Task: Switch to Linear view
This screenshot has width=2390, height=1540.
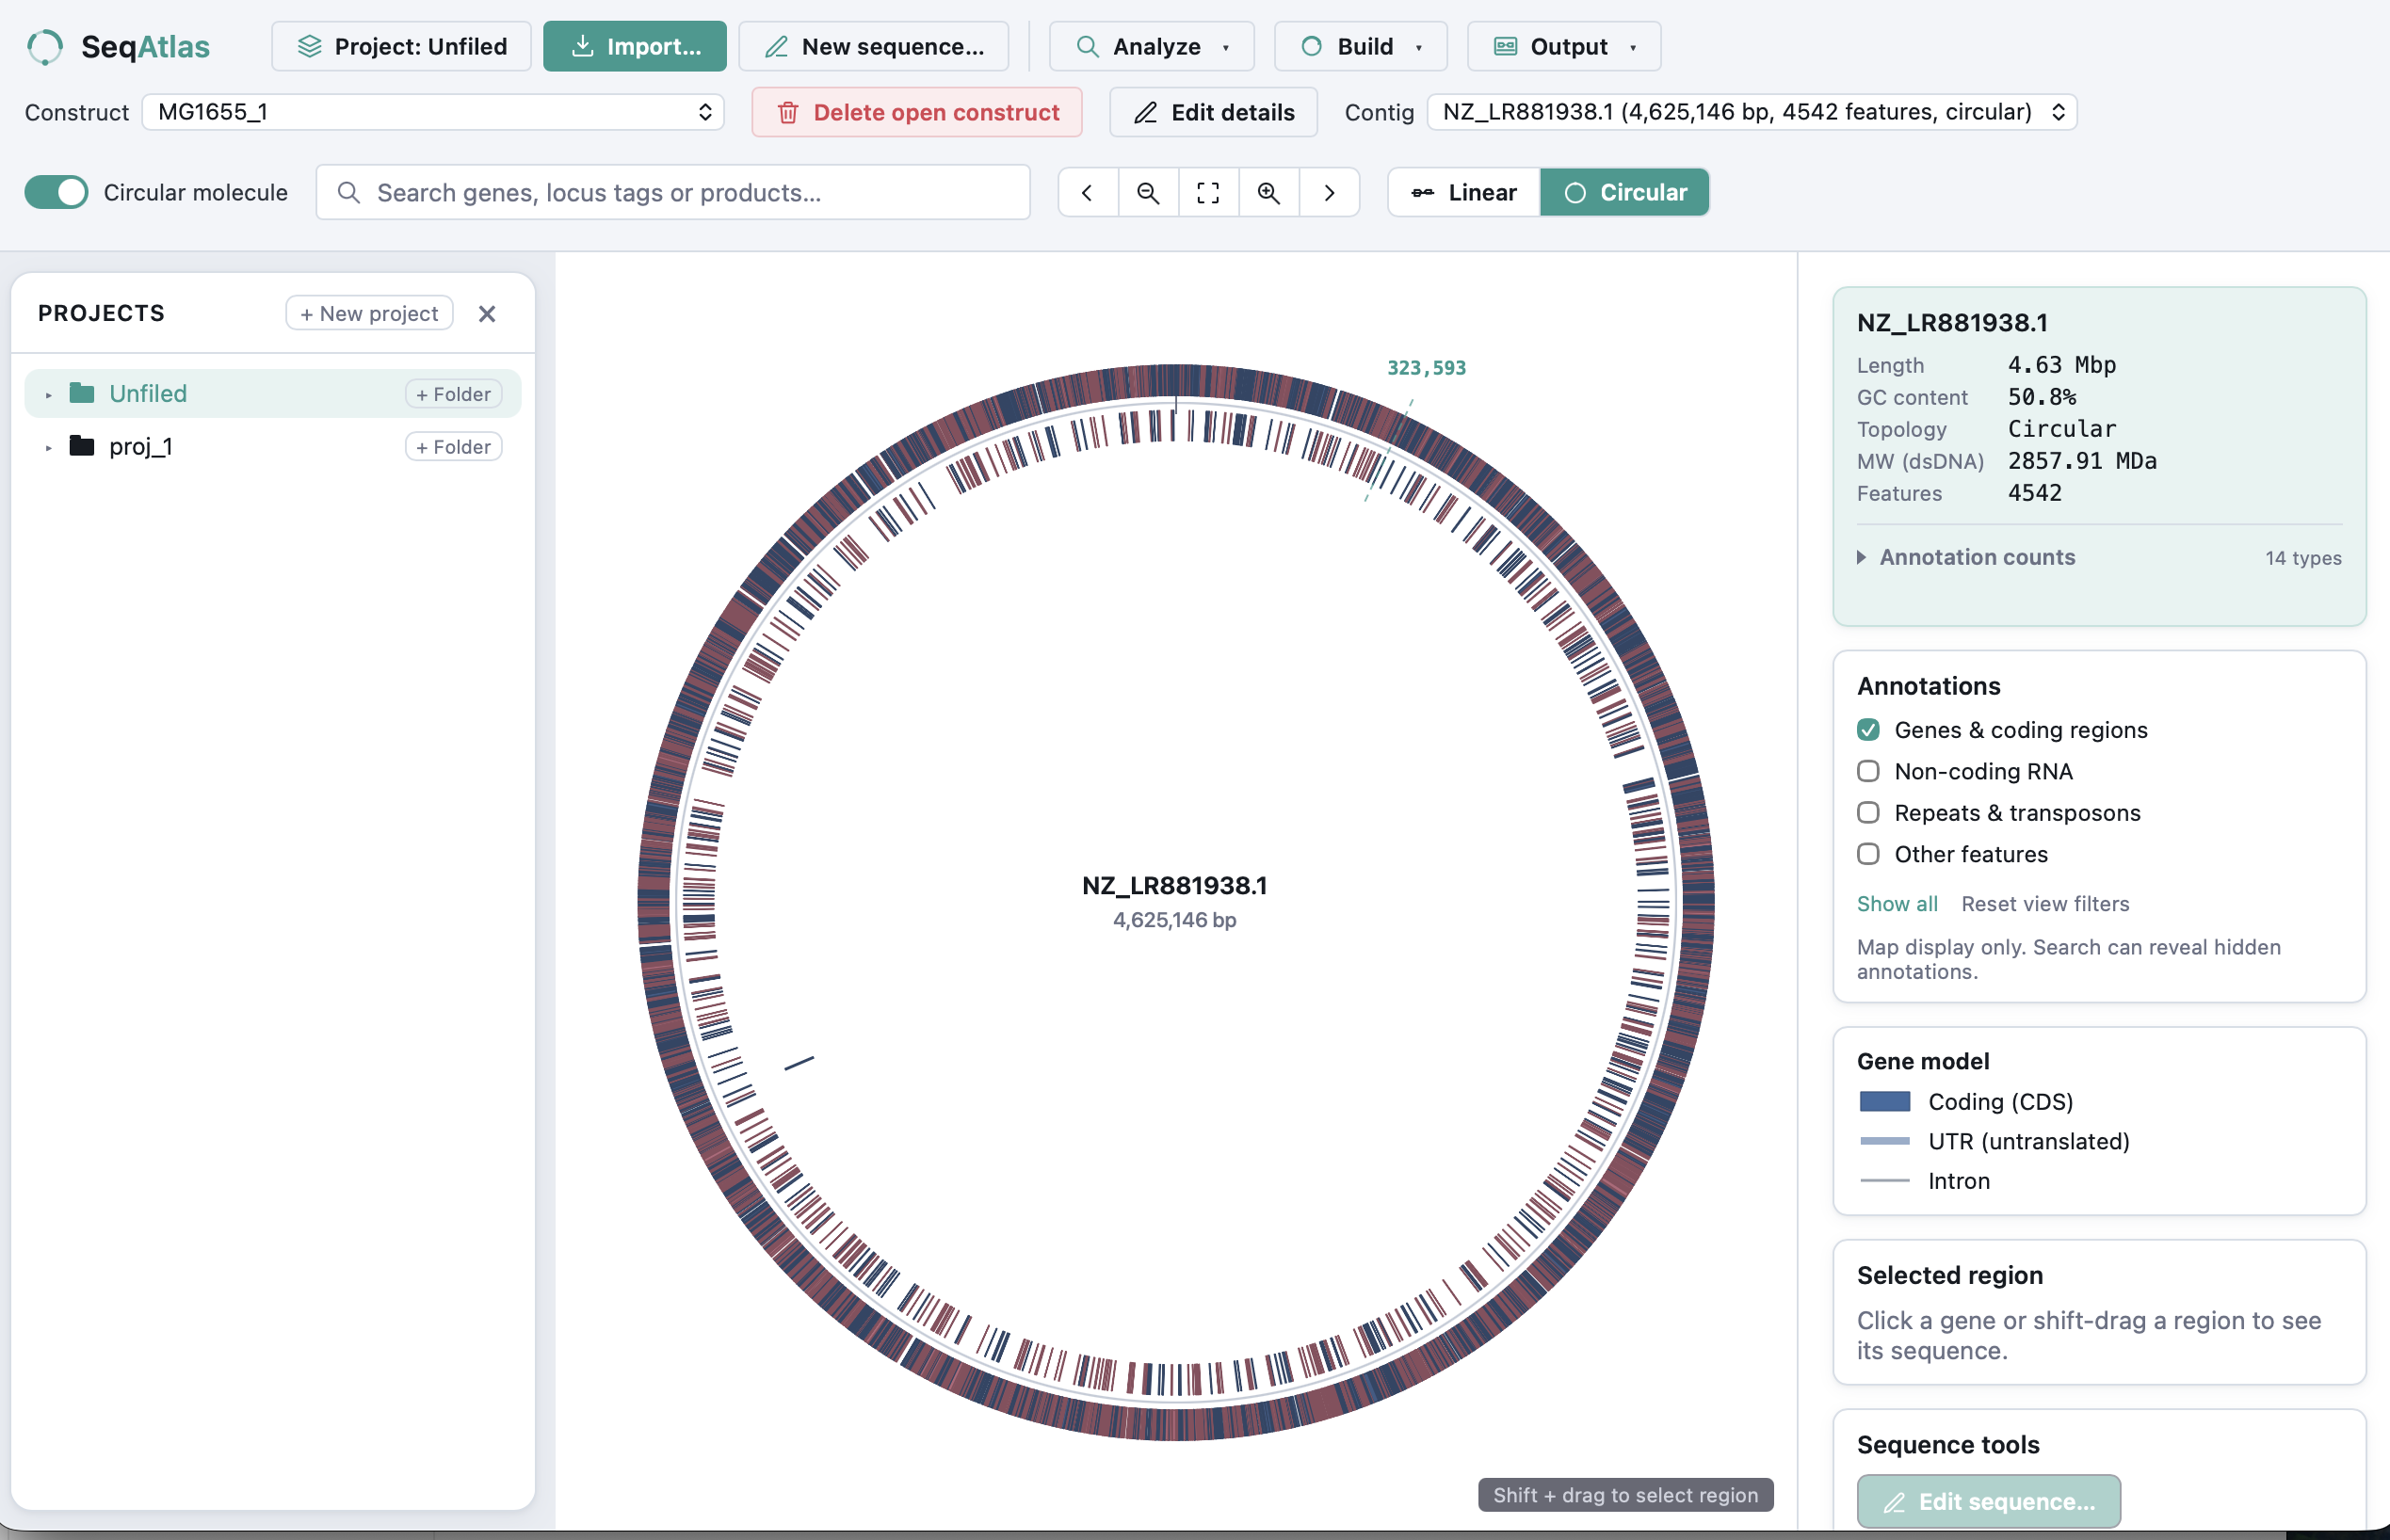Action: pyautogui.click(x=1464, y=192)
